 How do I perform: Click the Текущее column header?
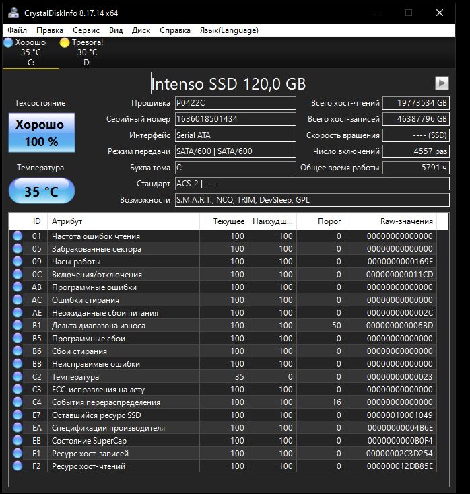click(x=224, y=221)
